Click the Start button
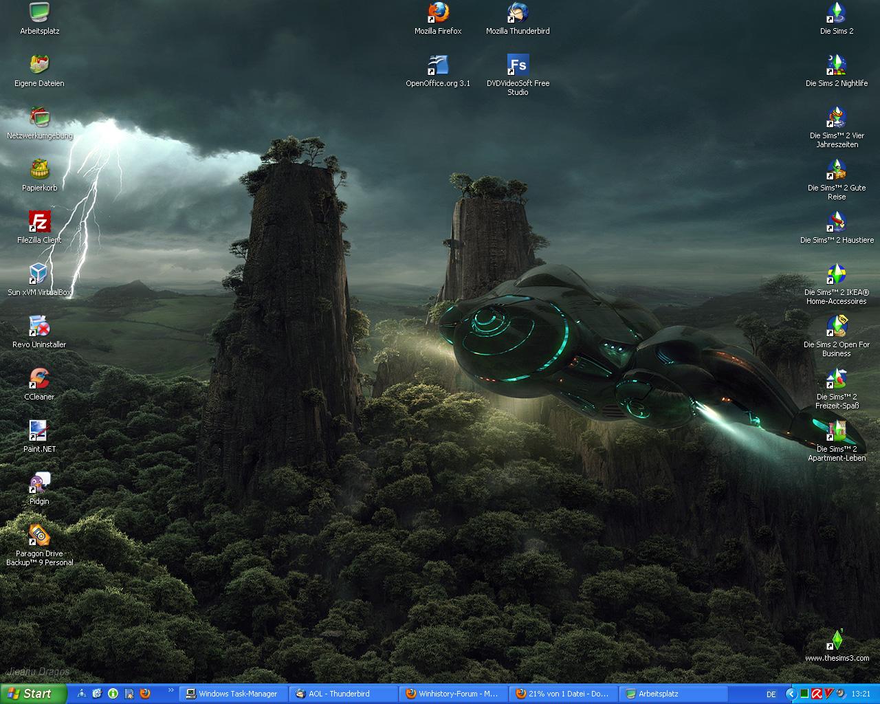Screen dimensions: 880x704 tap(33, 694)
